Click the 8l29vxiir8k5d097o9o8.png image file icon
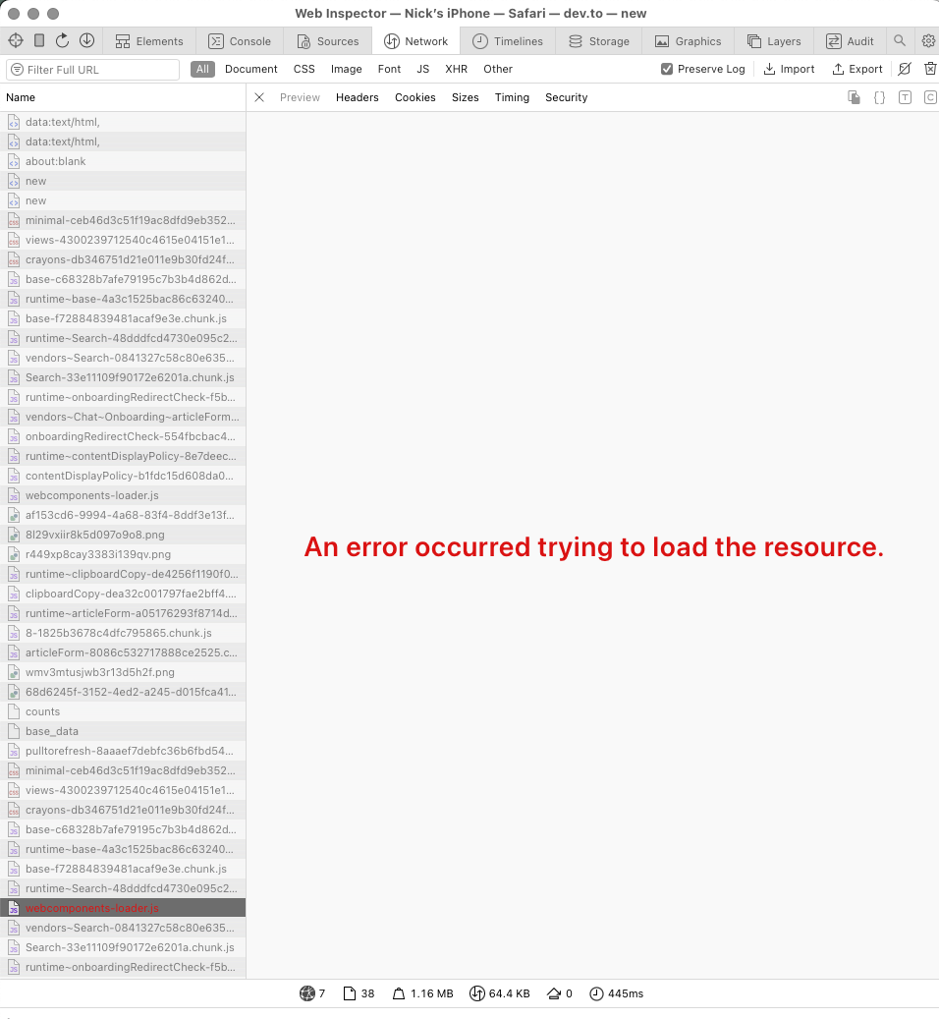Screen dimensions: 939x1019 [x=14, y=535]
